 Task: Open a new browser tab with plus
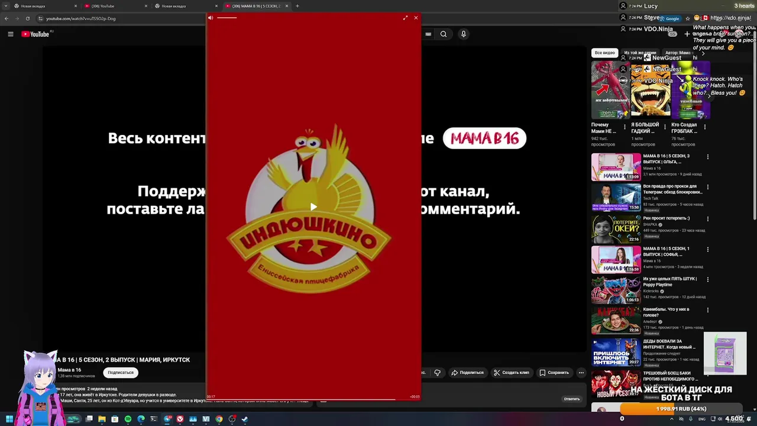click(297, 6)
